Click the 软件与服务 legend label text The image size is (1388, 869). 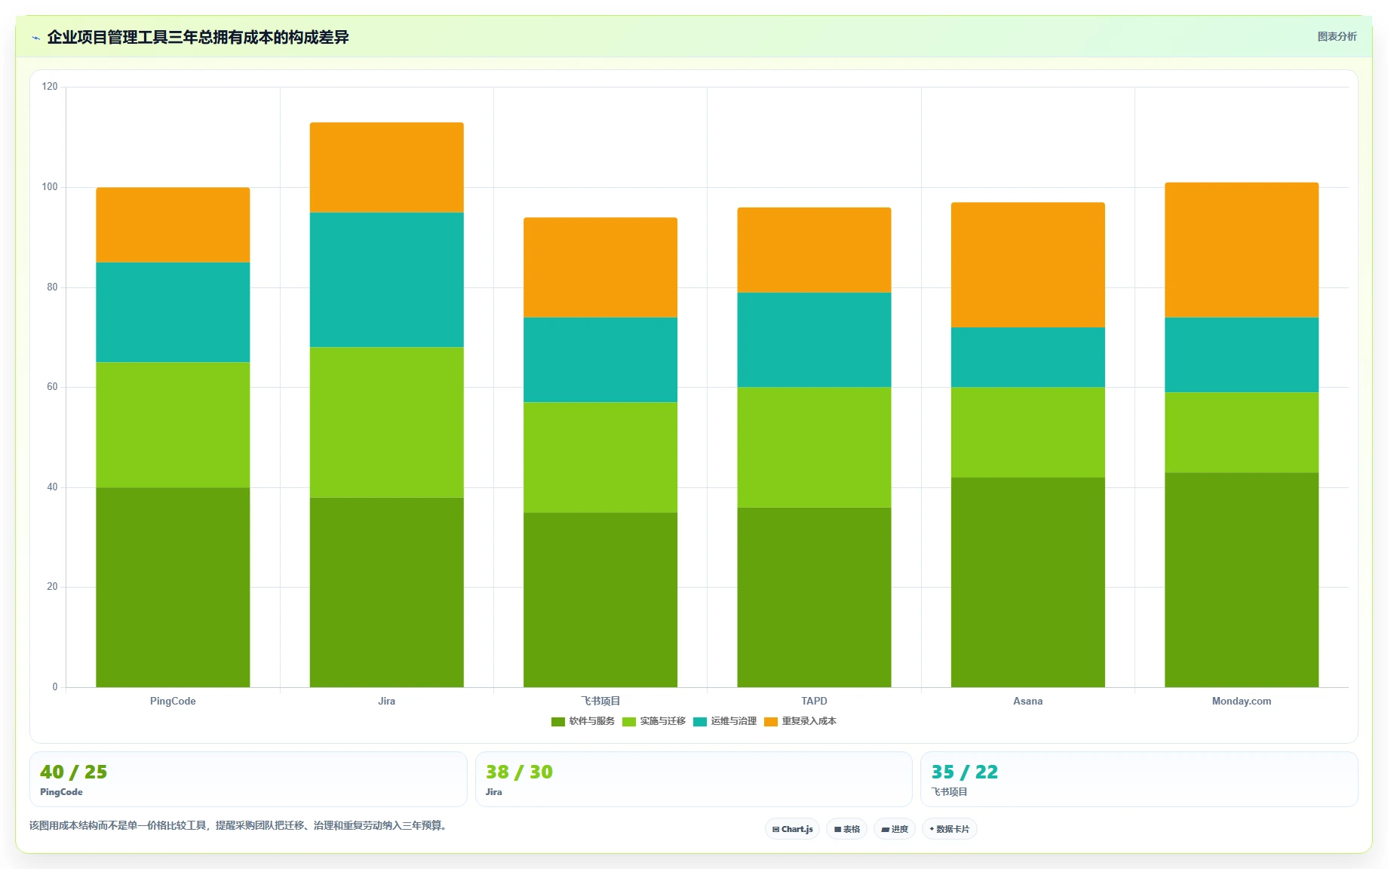coord(592,721)
